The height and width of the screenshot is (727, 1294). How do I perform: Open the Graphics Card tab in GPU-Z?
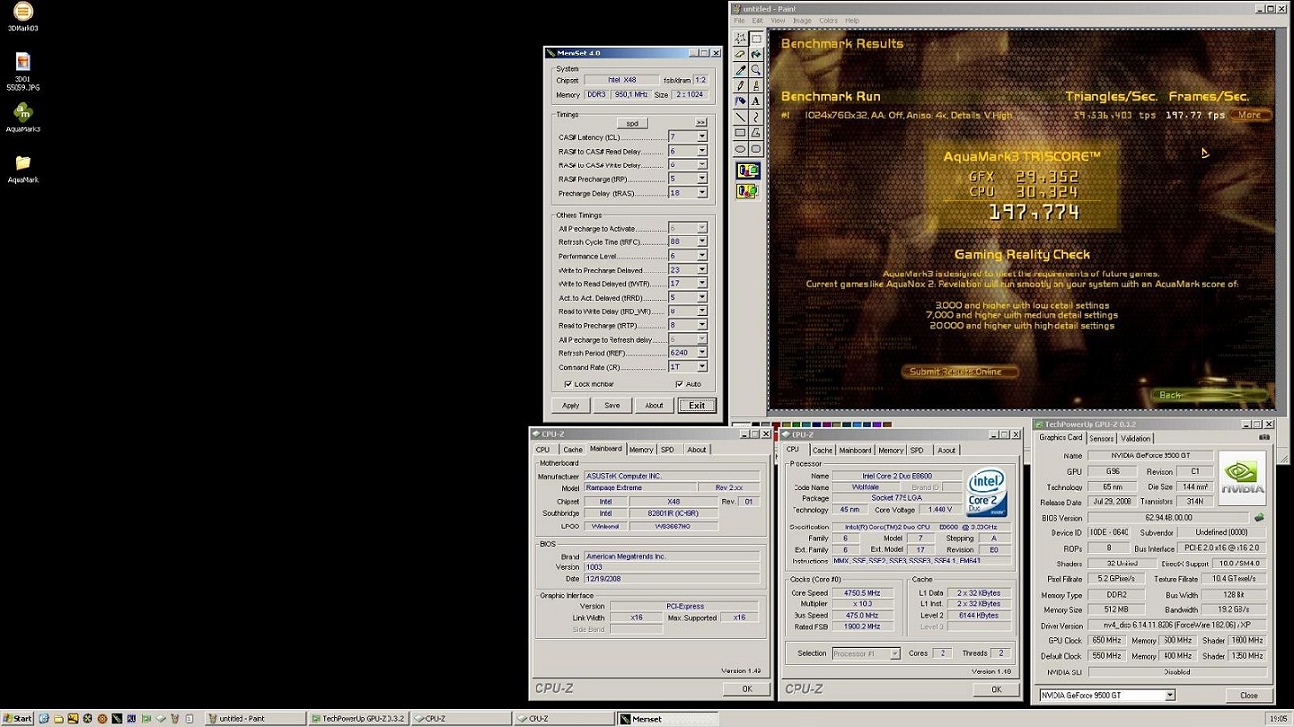1060,438
